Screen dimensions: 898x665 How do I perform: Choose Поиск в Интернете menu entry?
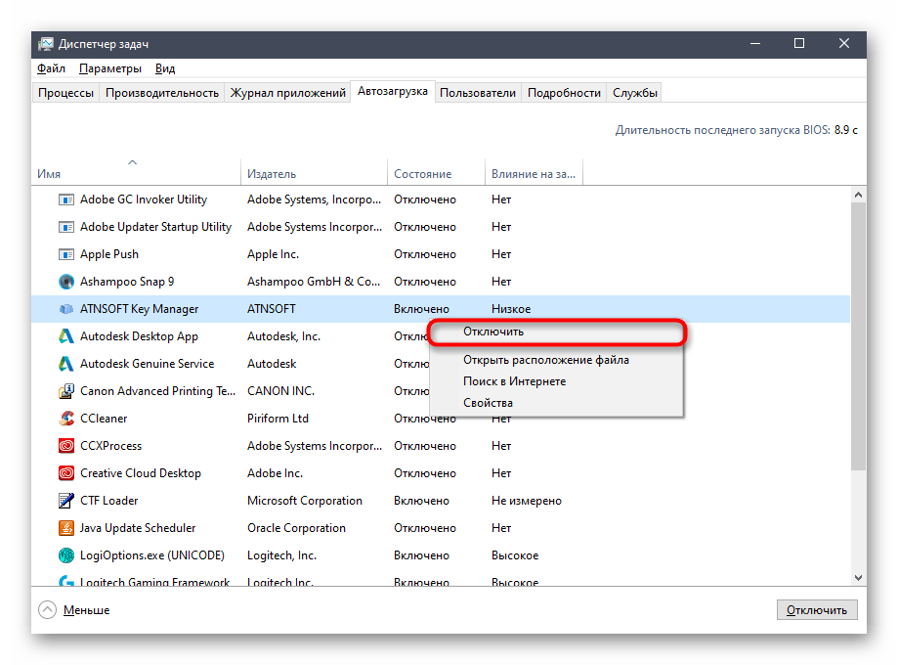point(556,381)
